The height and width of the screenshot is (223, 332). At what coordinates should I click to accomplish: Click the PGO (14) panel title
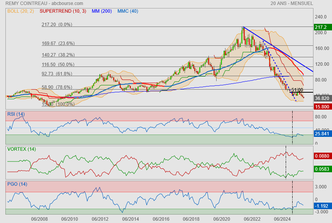[x=17, y=184]
